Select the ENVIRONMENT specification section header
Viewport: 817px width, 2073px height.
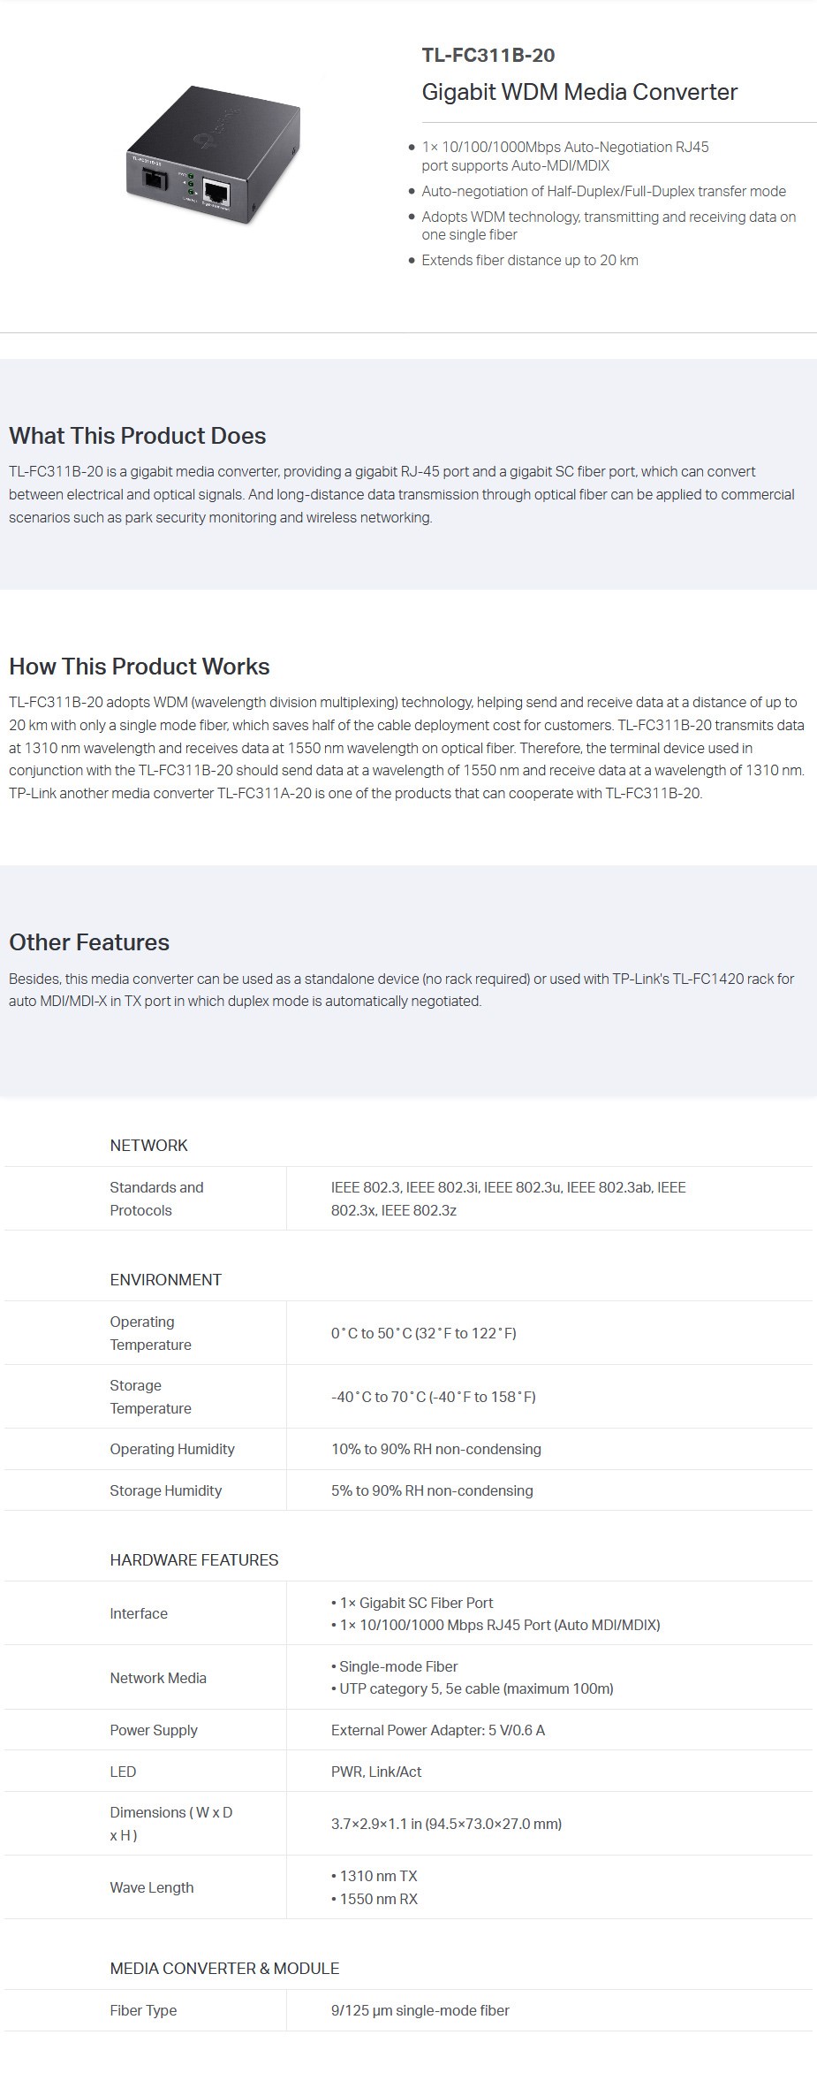coord(165,1280)
